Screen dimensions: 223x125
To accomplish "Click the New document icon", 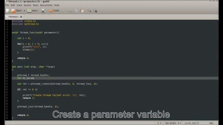I will click(x=8, y=11).
